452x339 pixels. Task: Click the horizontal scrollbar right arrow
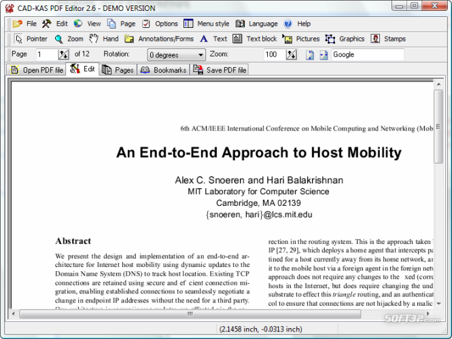428,314
